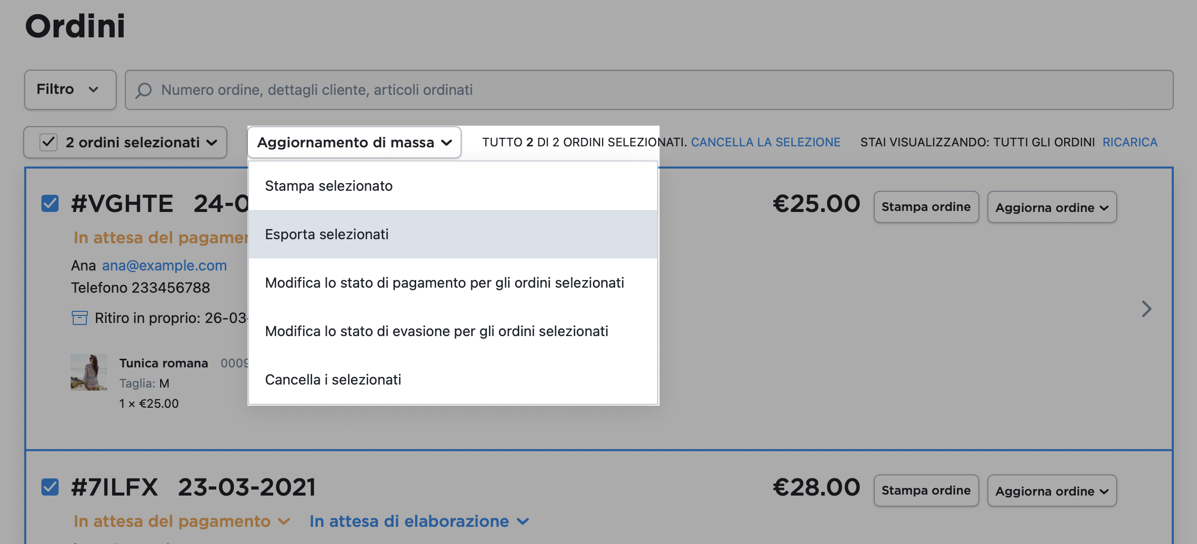Click the pickup box icon beside Ritiro in proprio

pyautogui.click(x=80, y=318)
